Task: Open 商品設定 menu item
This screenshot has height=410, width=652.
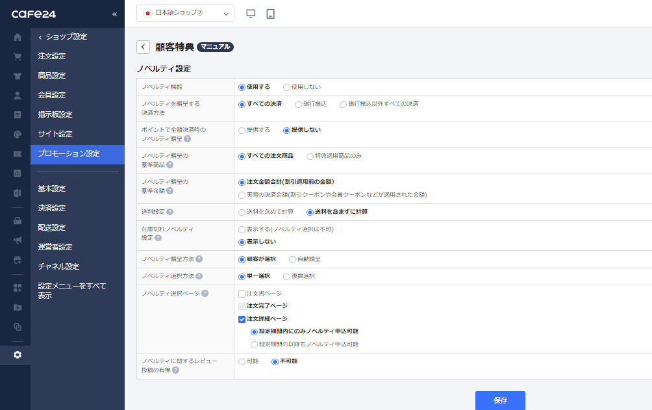Action: [x=52, y=75]
